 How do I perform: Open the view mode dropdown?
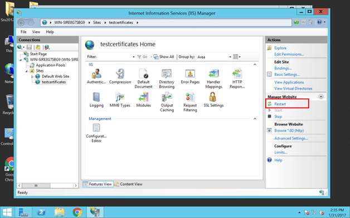pyautogui.click(x=237, y=57)
